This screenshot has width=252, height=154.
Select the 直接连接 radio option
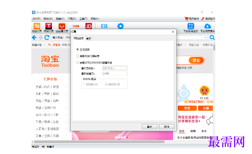coord(77,50)
